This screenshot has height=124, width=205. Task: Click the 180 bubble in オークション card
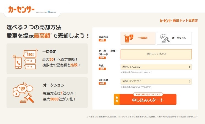click(x=22, y=89)
